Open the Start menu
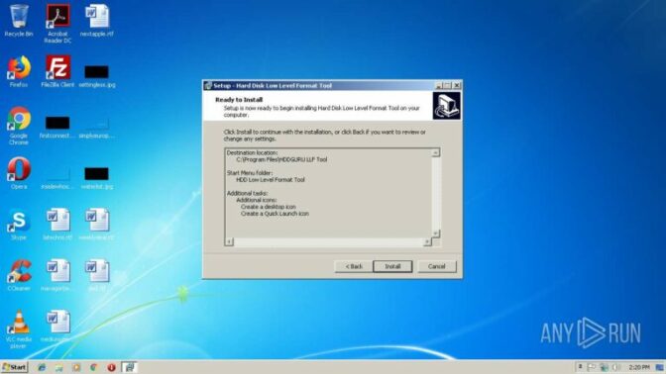The height and width of the screenshot is (374, 666). [15, 367]
